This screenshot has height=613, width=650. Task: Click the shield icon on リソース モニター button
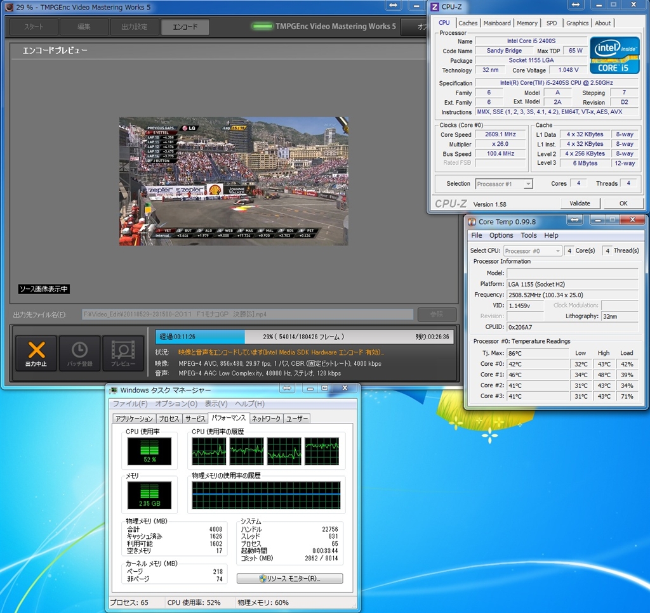pos(262,579)
